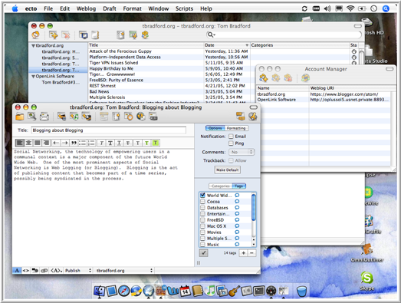This screenshot has width=401, height=303.
Task: Collapse the tbradford.org tree in sidebar
Action: [33, 45]
